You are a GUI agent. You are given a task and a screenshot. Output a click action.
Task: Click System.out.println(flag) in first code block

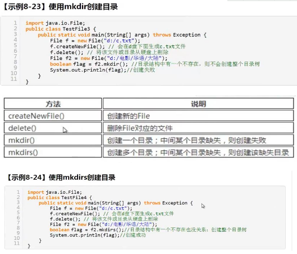click(88, 70)
